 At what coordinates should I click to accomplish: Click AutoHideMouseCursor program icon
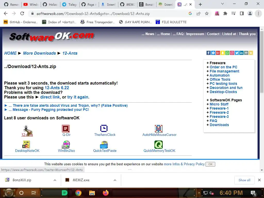(x=159, y=129)
